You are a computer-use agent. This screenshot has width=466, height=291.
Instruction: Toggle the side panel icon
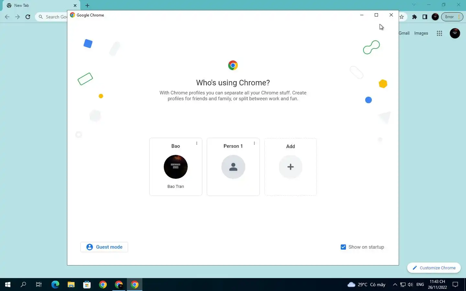pos(425,17)
